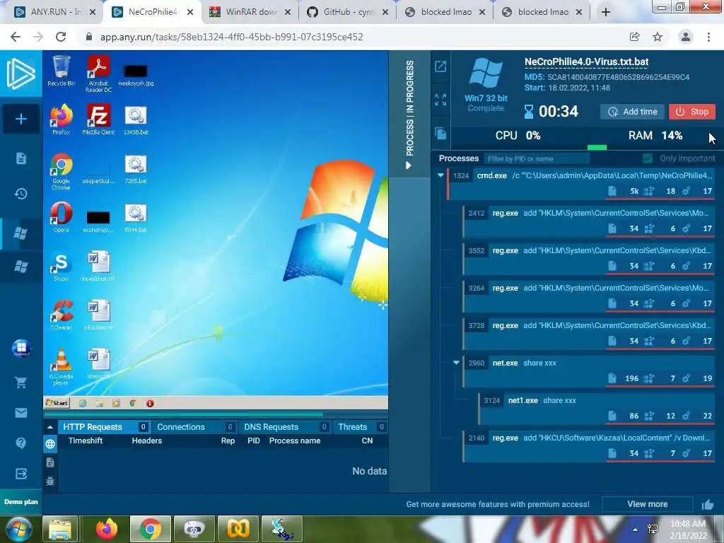This screenshot has width=724, height=543.
Task: Share this page icon in address bar
Action: [x=634, y=37]
